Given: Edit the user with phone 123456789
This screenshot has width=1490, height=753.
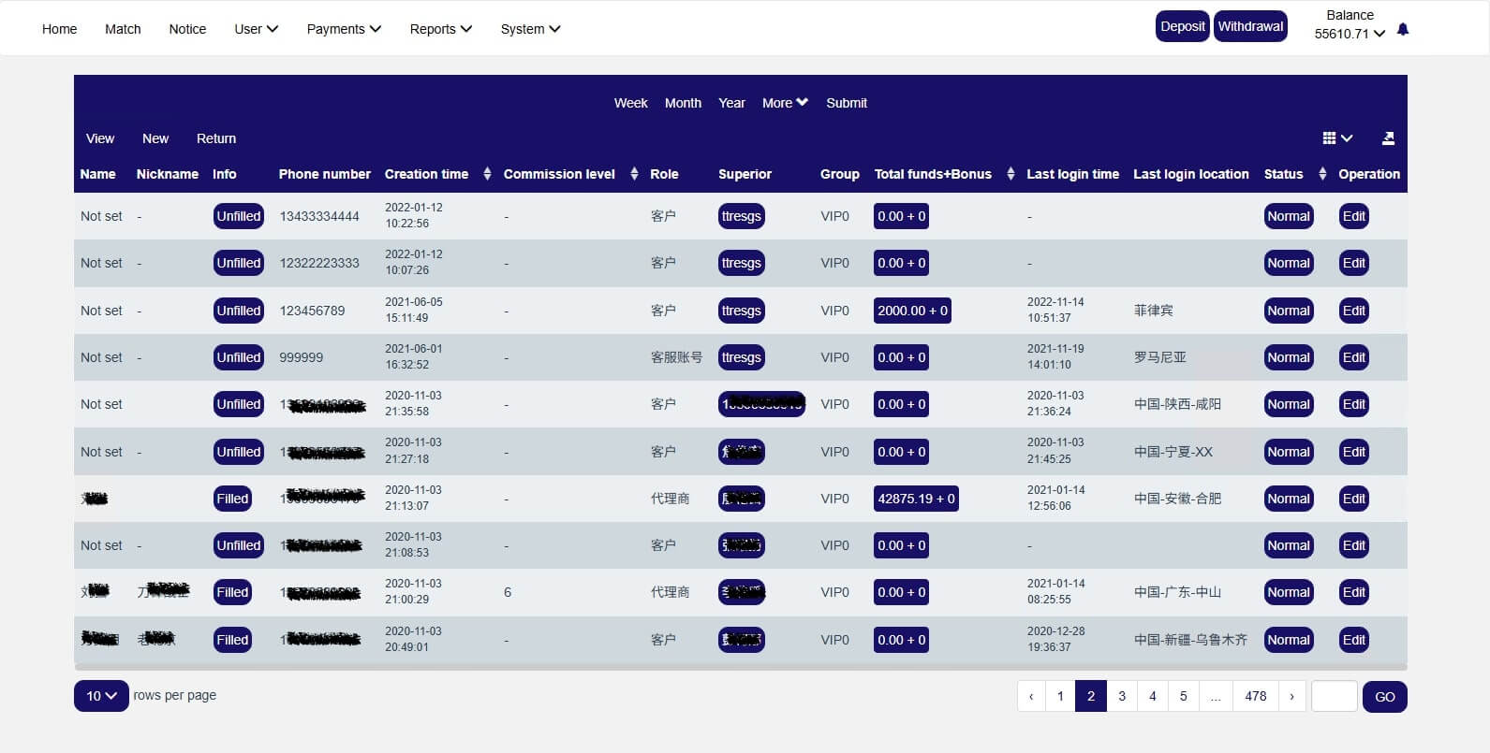Looking at the screenshot, I should pos(1353,311).
